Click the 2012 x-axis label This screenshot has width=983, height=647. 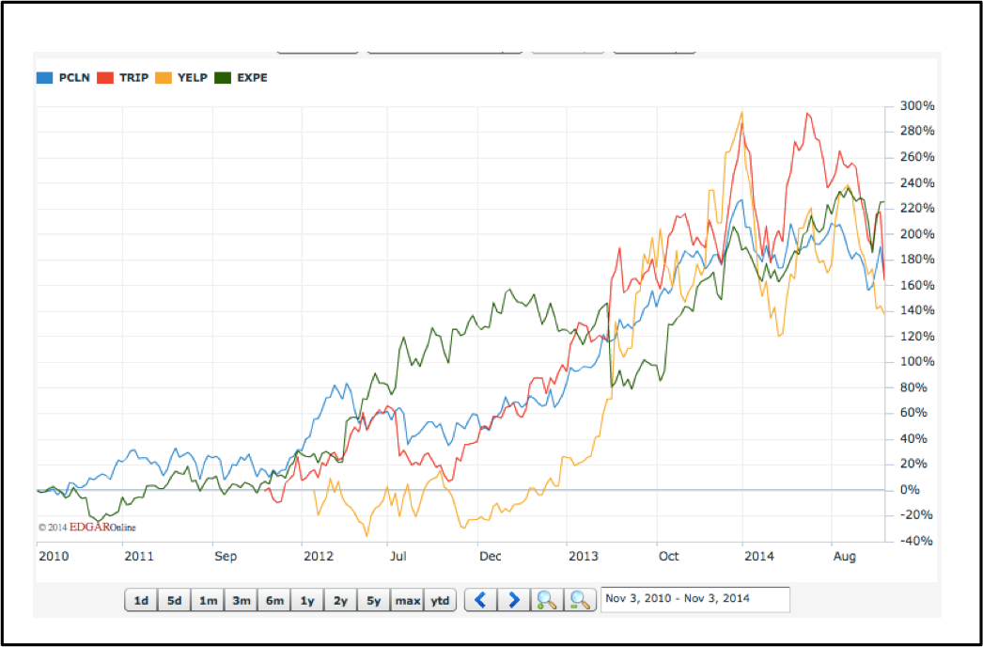(318, 557)
